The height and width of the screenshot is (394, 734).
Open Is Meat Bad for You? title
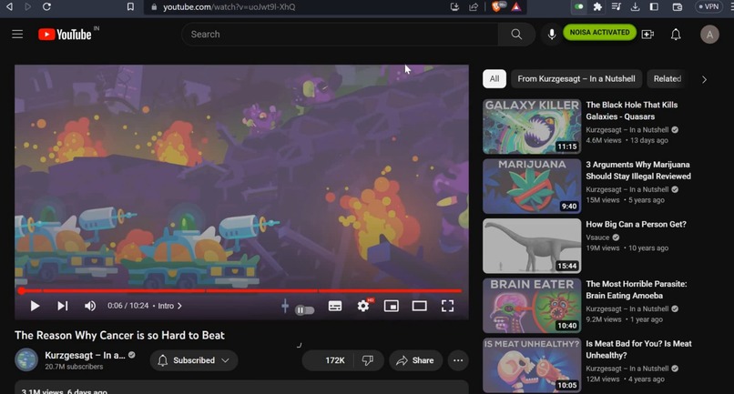(x=638, y=349)
